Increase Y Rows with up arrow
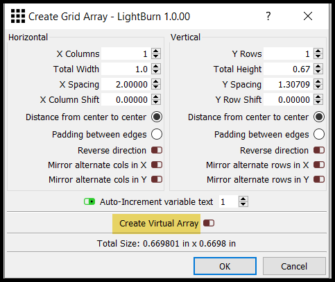335x282 pixels. click(318, 51)
